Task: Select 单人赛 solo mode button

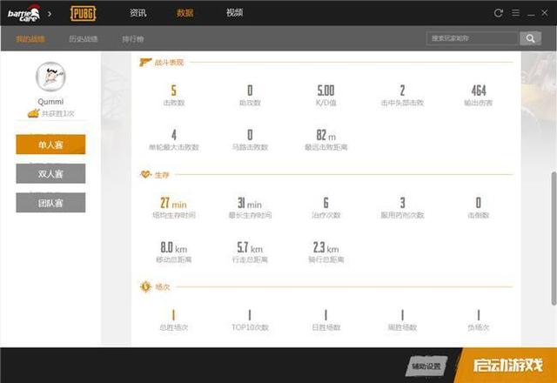Action: tap(50, 144)
